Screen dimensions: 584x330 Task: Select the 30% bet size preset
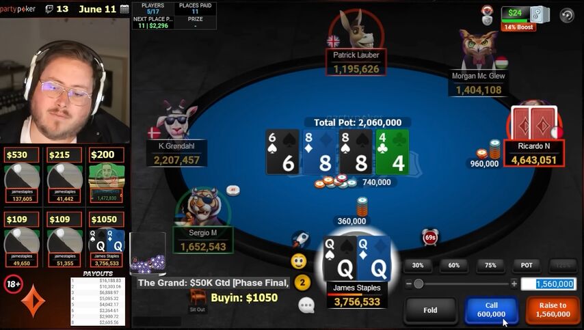pos(418,265)
